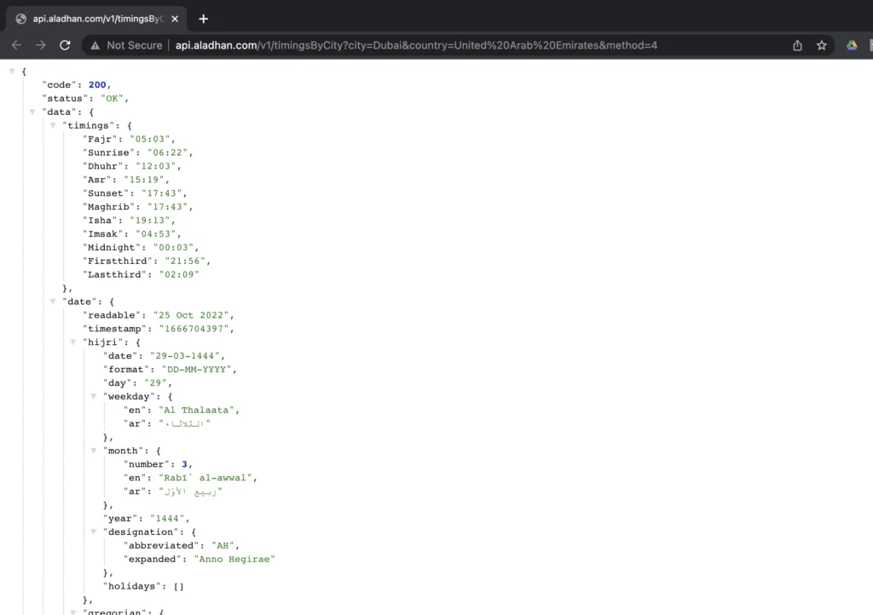This screenshot has height=615, width=873.
Task: Open a new tab with plus icon
Action: click(x=203, y=19)
